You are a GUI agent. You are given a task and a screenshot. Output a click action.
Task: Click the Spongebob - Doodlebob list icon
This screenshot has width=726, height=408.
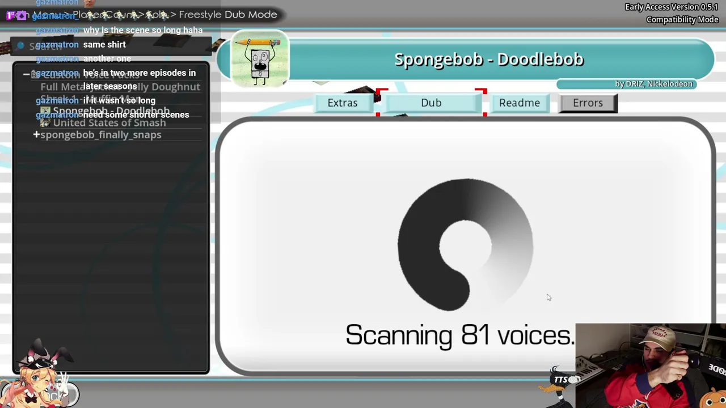tap(45, 111)
